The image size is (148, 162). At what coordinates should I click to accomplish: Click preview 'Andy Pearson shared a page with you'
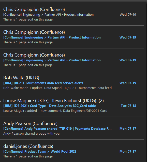coord(31,134)
